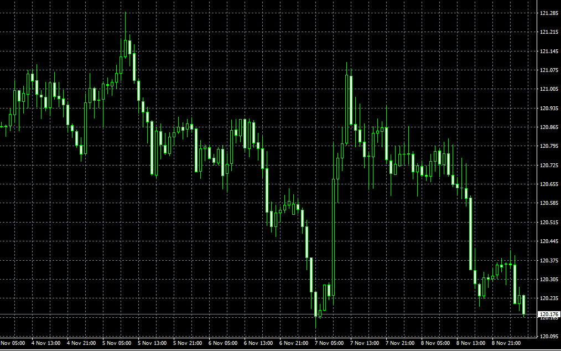Click the 6 Nov 21:00 time label
Screen dimensions: 561x351
pos(294,343)
